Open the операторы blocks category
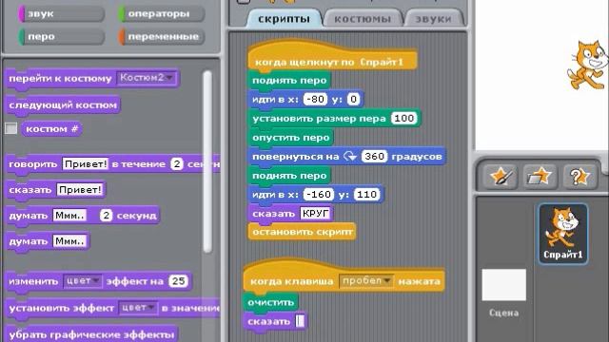The width and height of the screenshot is (609, 342). click(x=162, y=14)
